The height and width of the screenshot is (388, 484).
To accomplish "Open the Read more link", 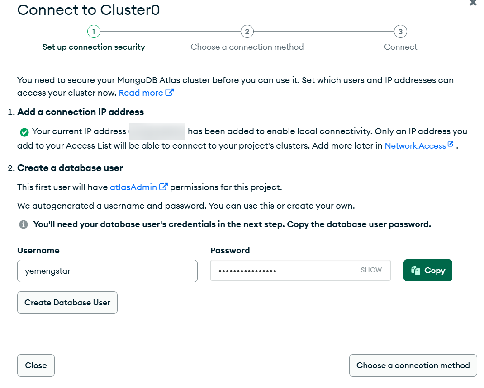I will pyautogui.click(x=141, y=93).
